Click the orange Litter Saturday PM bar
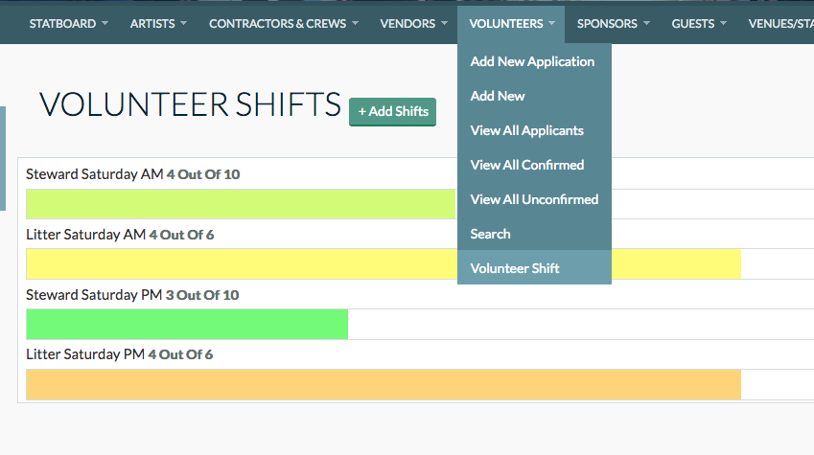The image size is (814, 455). tap(384, 384)
